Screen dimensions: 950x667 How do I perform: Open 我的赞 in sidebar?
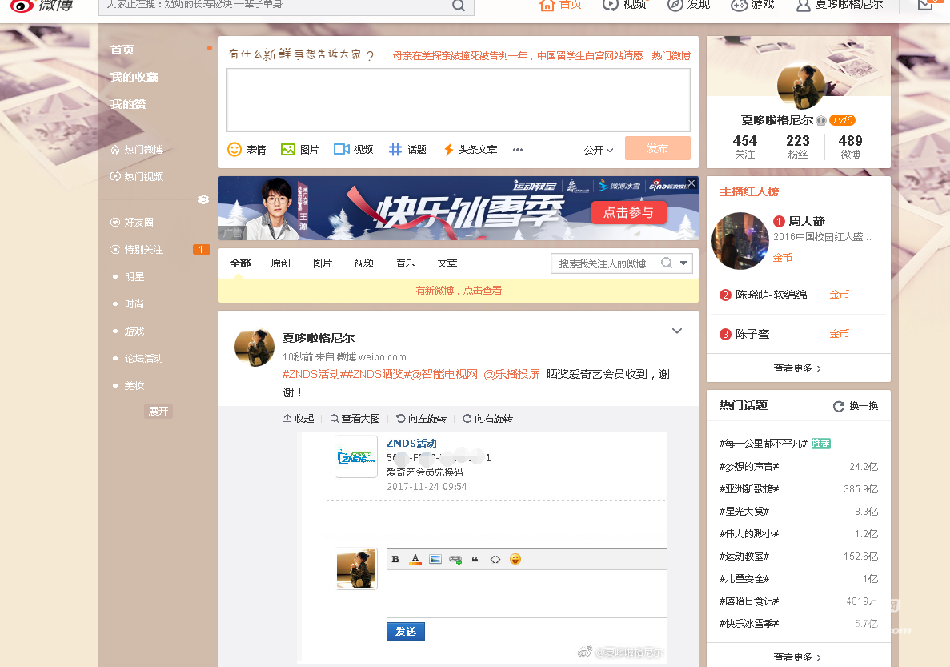(x=128, y=104)
